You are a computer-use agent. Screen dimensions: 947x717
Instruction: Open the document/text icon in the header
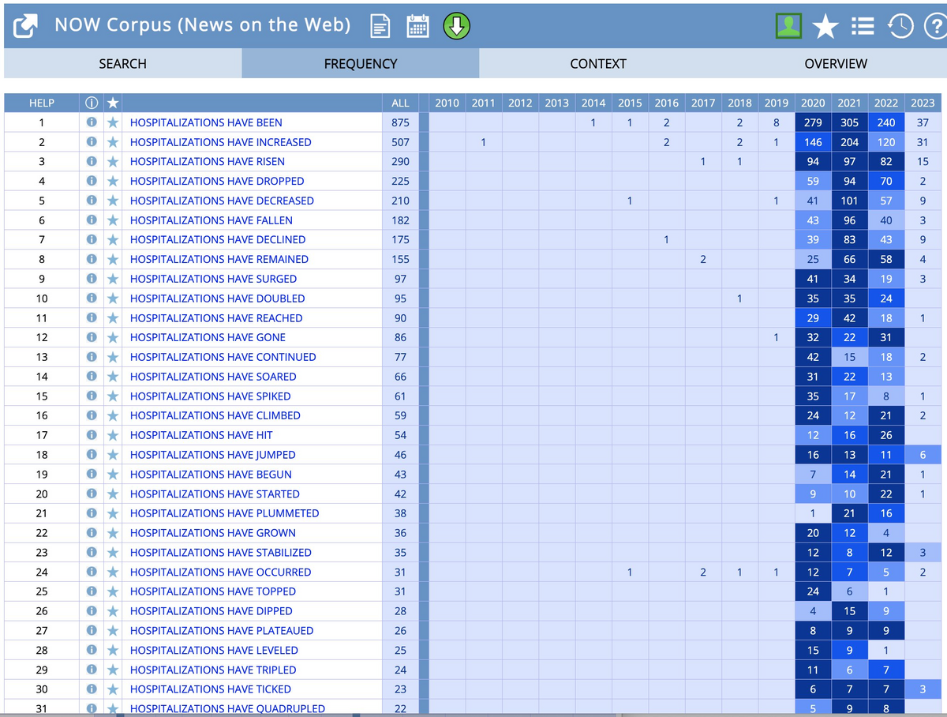tap(380, 27)
